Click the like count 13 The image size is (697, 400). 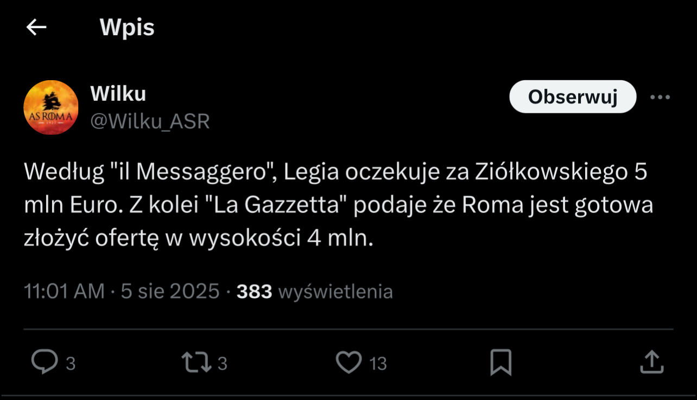click(x=378, y=363)
